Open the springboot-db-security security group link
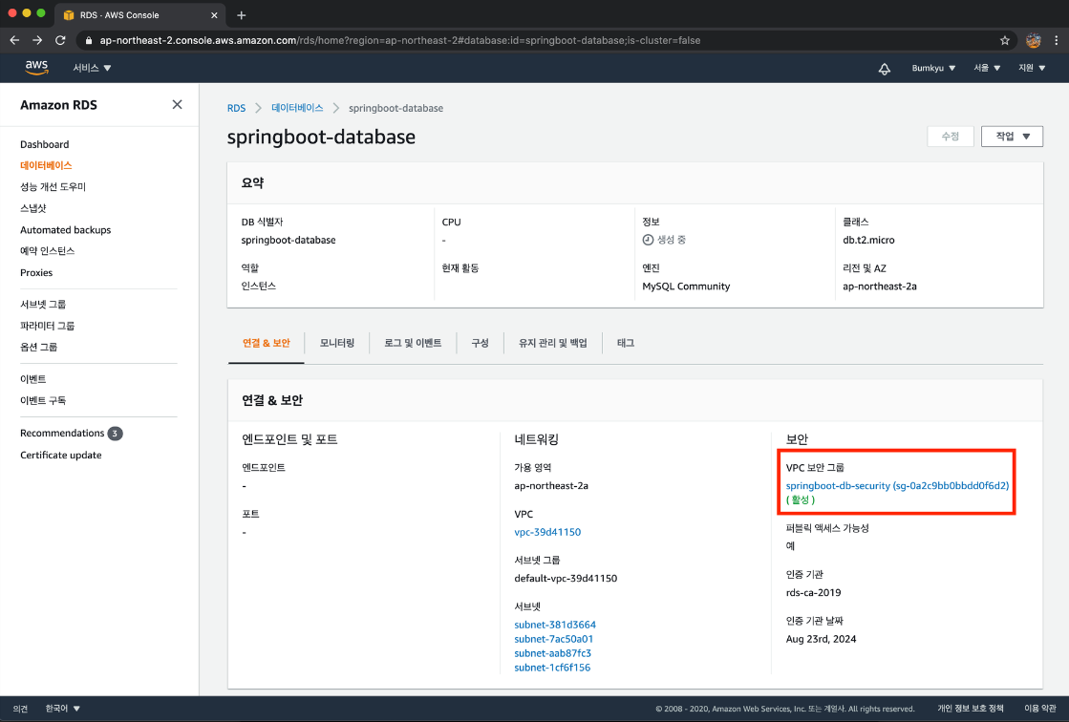Image resolution: width=1069 pixels, height=722 pixels. [x=897, y=485]
